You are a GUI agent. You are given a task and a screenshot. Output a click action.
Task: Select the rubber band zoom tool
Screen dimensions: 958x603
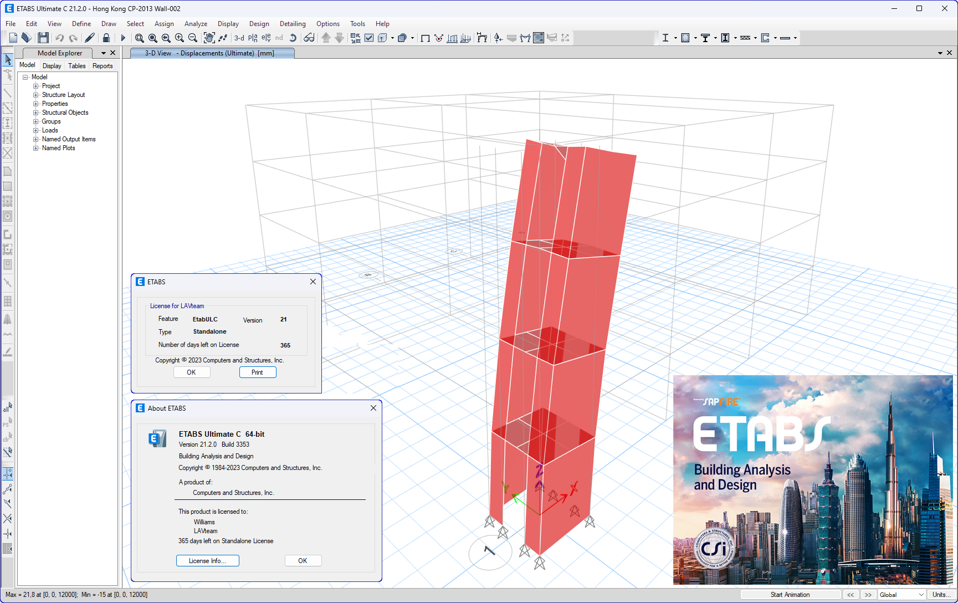click(x=140, y=38)
